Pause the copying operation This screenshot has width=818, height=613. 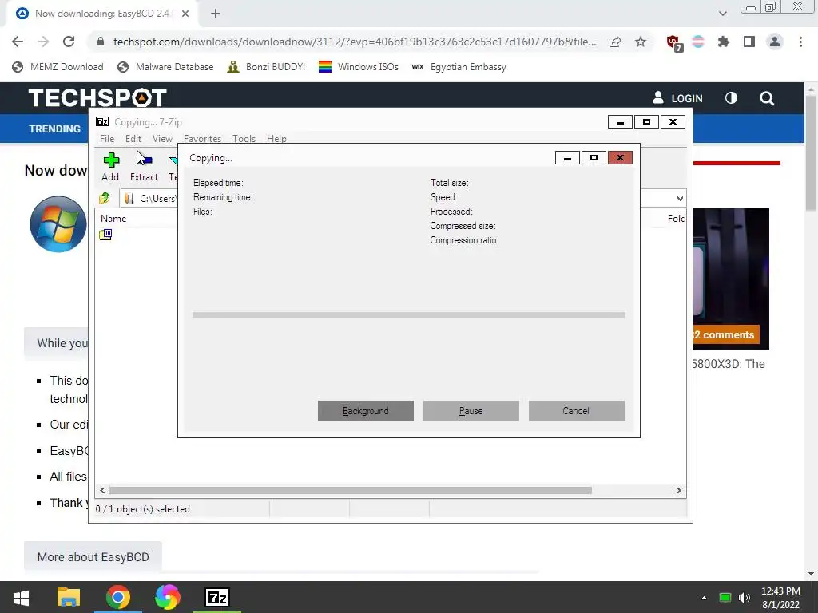pyautogui.click(x=471, y=411)
